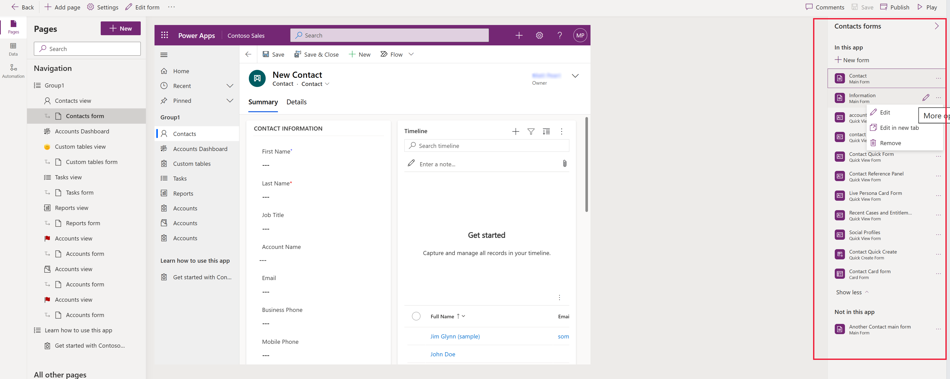Select Custom tables view page
The height and width of the screenshot is (379, 950).
(86, 146)
